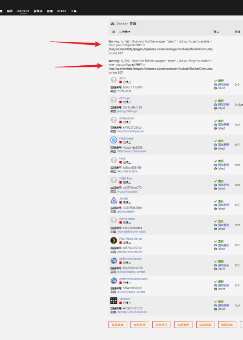Click the 全部启动 (Start All) button

pos(140,325)
